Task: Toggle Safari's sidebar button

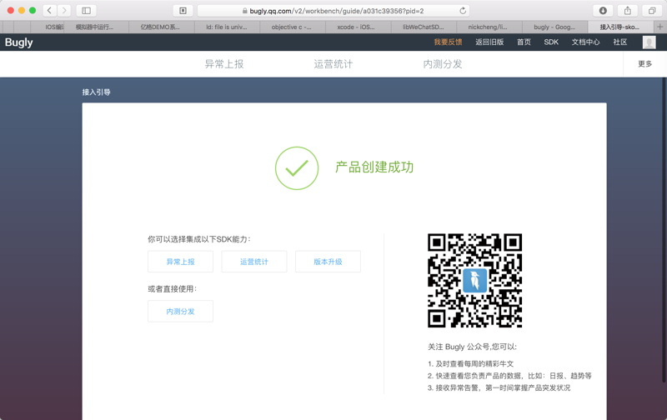Action: 87,11
